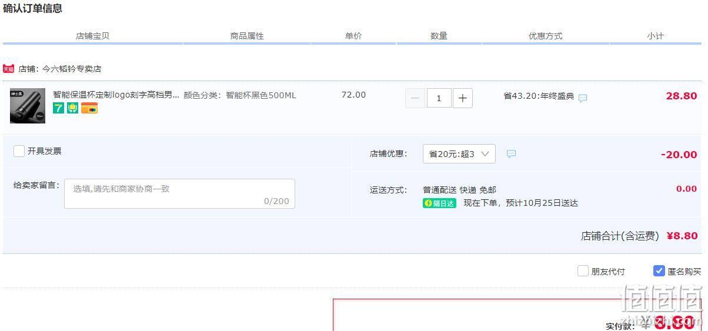The width and height of the screenshot is (708, 331).
Task: Click the 优惠方式 column header
Action: (x=545, y=36)
